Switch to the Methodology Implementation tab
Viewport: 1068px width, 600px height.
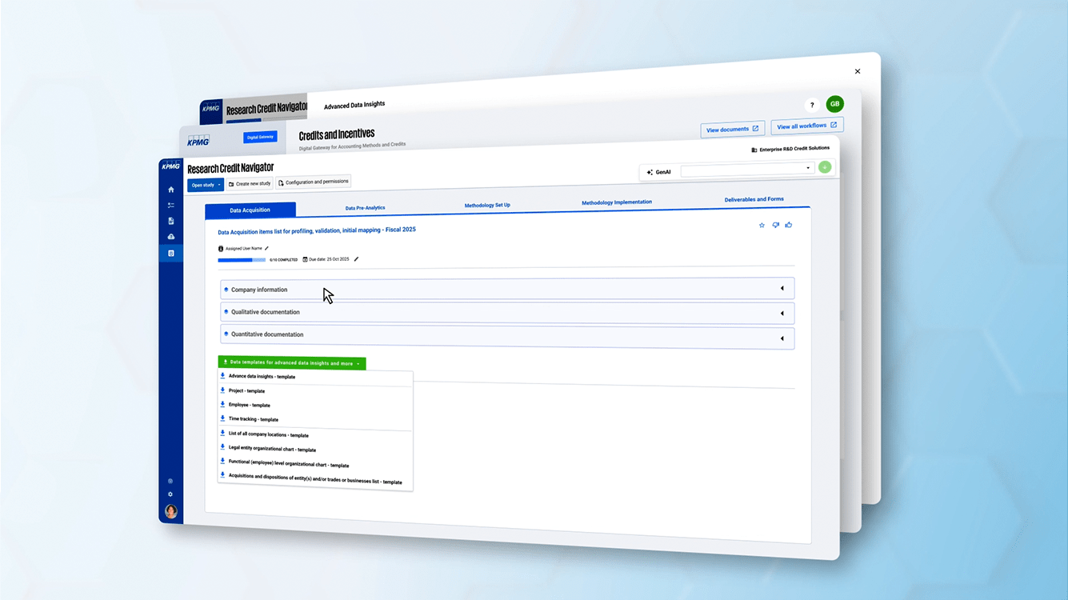pos(617,202)
